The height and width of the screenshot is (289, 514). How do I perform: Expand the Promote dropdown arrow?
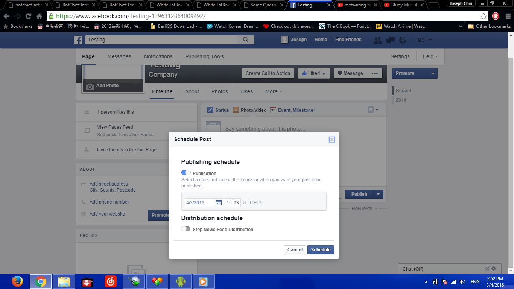click(433, 73)
